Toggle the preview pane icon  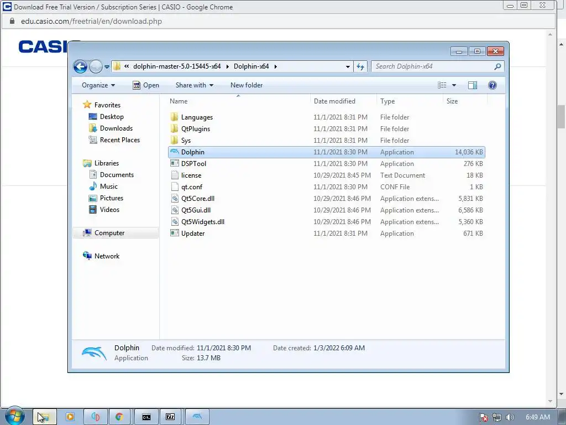(x=472, y=85)
